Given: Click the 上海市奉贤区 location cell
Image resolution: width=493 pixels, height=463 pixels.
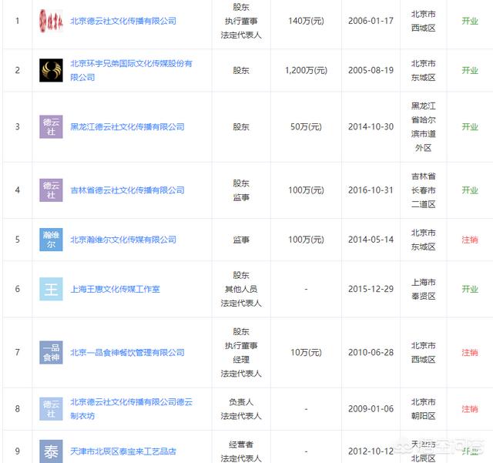Looking at the screenshot, I should [423, 289].
